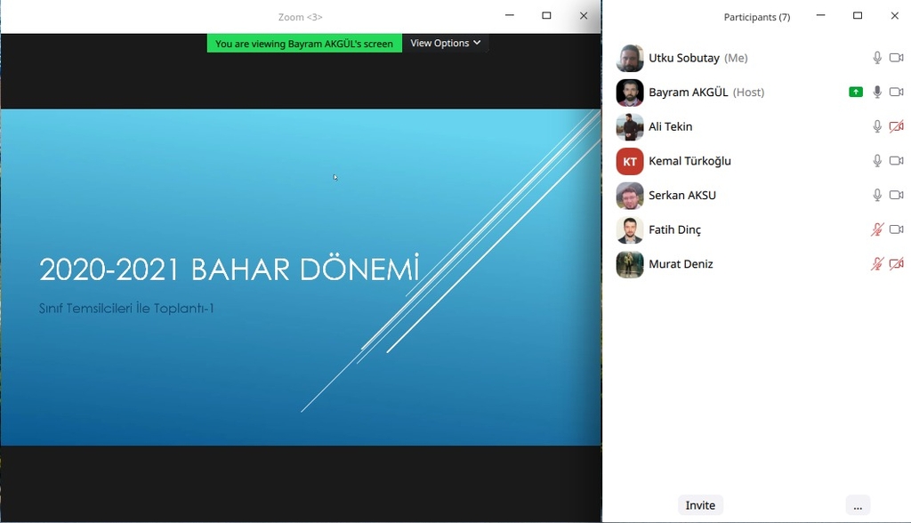Select participant name Serkan AKSU
This screenshot has height=523, width=911.
pyautogui.click(x=682, y=195)
